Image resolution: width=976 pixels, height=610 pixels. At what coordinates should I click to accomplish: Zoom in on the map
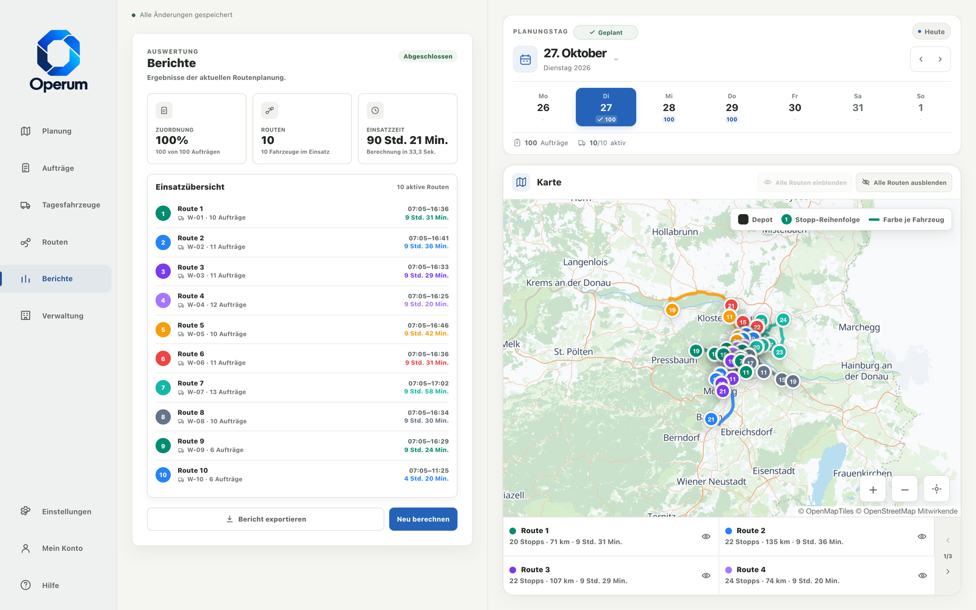873,489
